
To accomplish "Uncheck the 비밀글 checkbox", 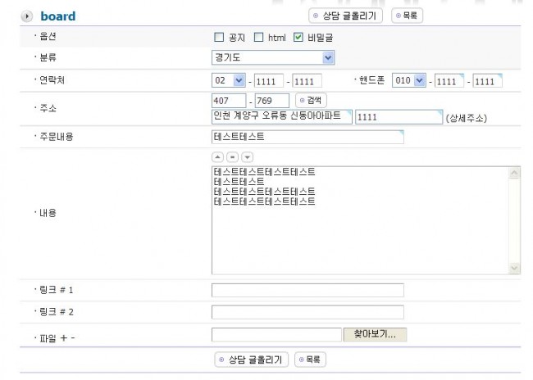I will 298,37.
